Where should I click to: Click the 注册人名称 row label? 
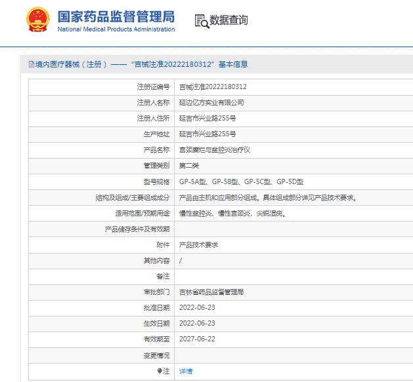(x=153, y=102)
